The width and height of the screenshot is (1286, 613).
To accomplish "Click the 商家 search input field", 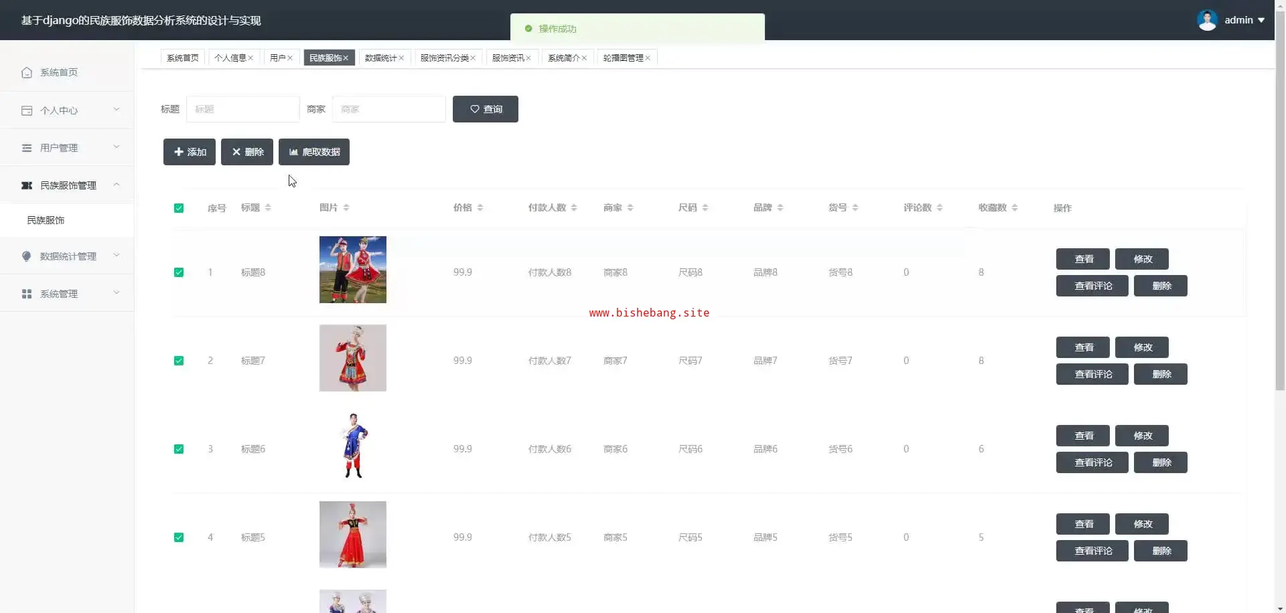I will [x=388, y=109].
